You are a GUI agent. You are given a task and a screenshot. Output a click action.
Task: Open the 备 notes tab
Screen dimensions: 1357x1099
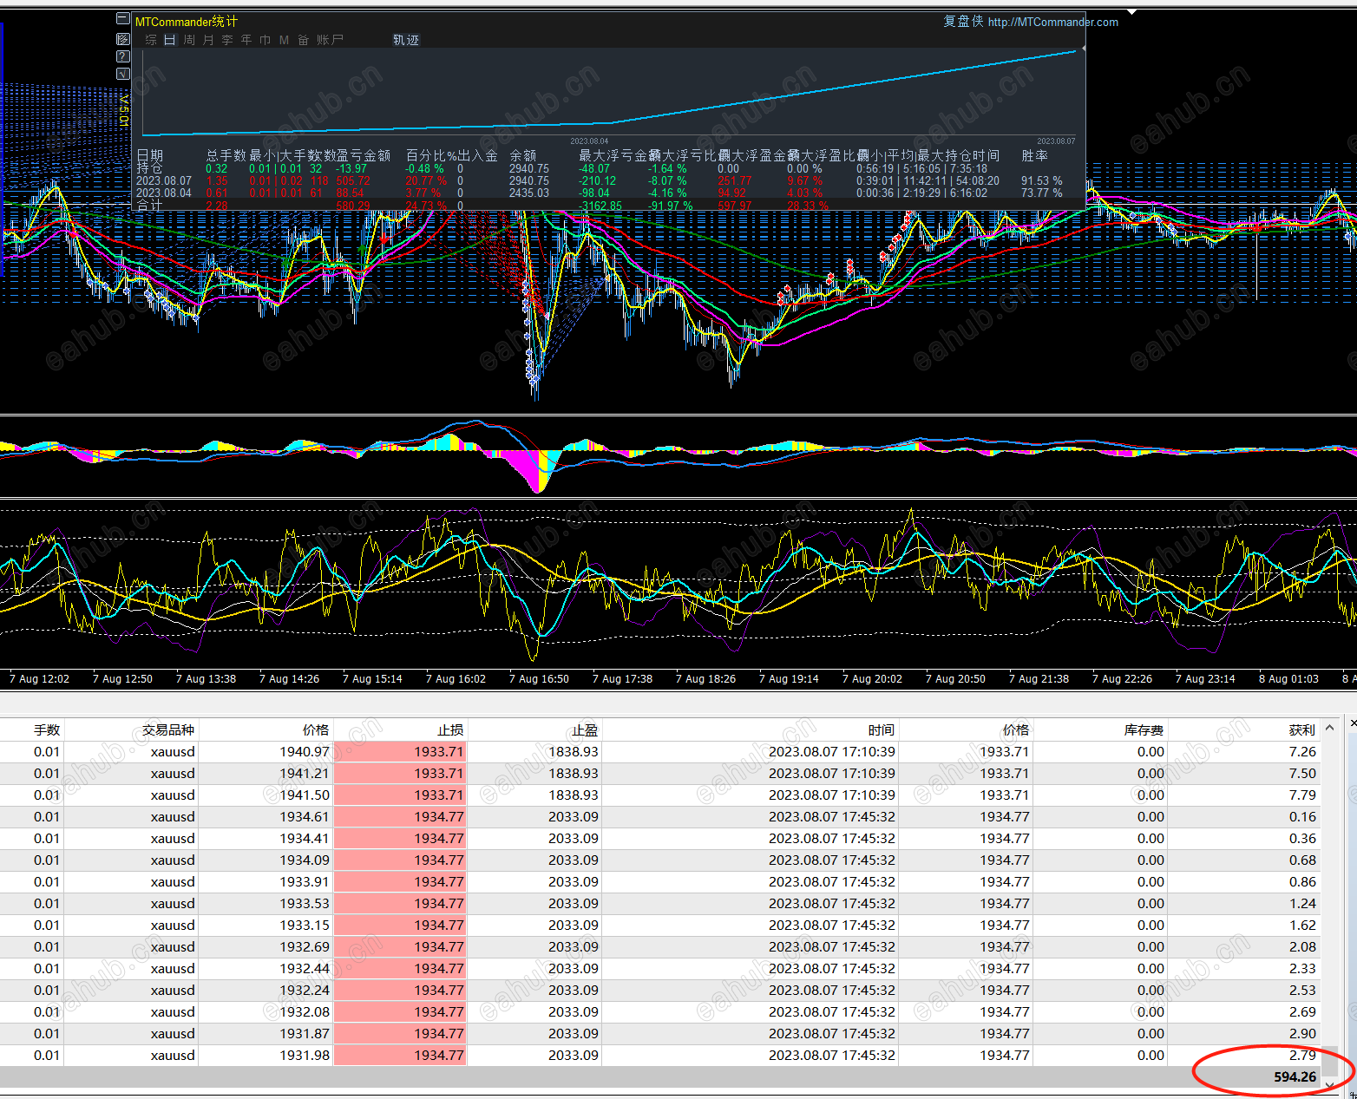tap(304, 40)
